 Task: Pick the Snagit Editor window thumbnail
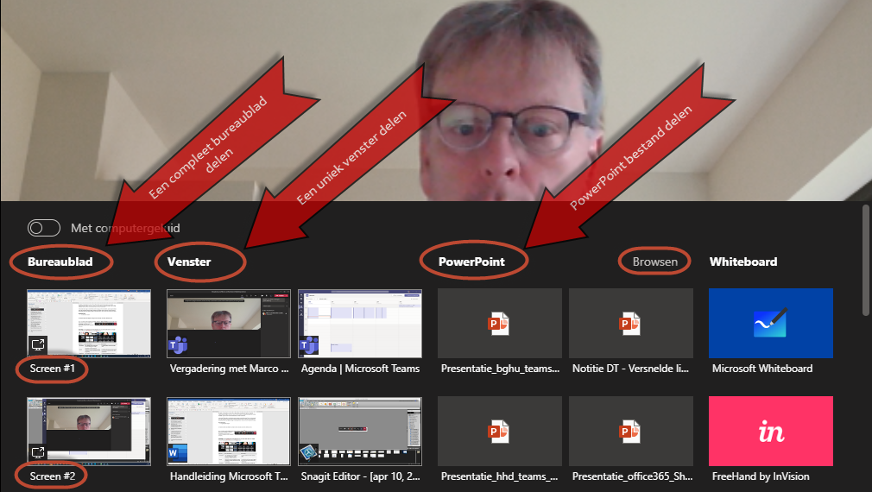pos(359,431)
